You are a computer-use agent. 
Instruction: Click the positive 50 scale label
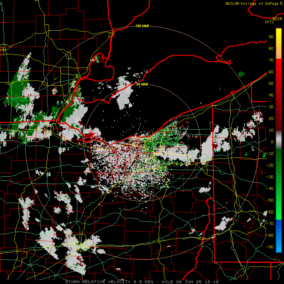[271, 84]
